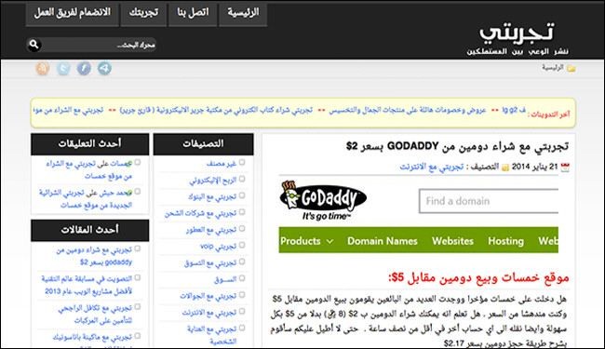Open the تجربتي مع العطور category
This screenshot has width=605, height=349.
tap(211, 230)
